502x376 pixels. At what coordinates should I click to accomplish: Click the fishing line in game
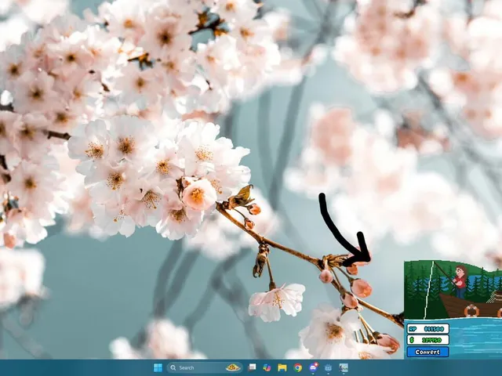point(429,290)
